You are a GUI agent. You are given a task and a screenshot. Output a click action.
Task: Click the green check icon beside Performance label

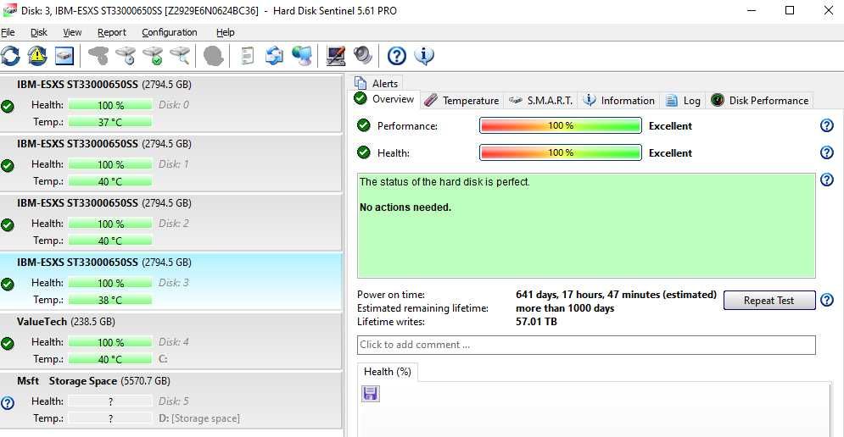coord(364,125)
